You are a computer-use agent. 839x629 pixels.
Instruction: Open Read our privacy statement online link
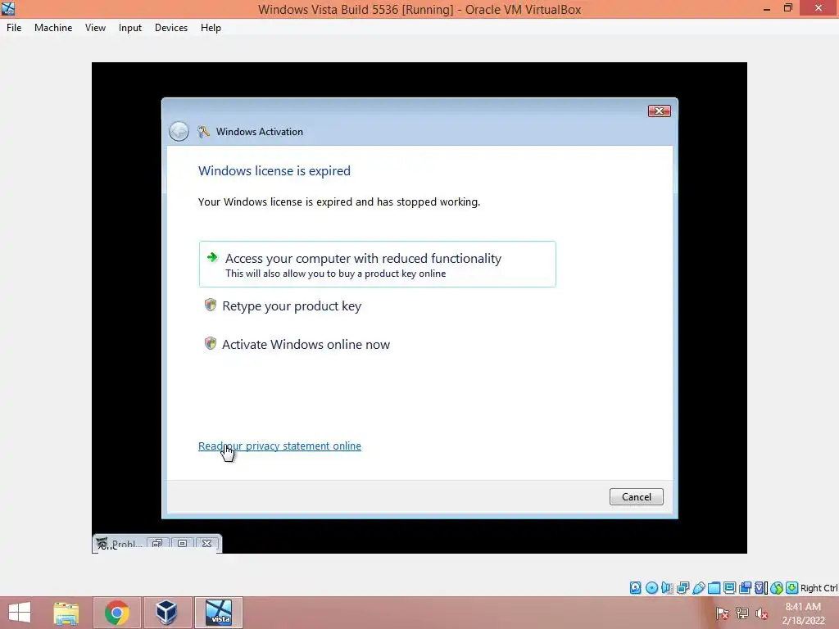pyautogui.click(x=279, y=446)
